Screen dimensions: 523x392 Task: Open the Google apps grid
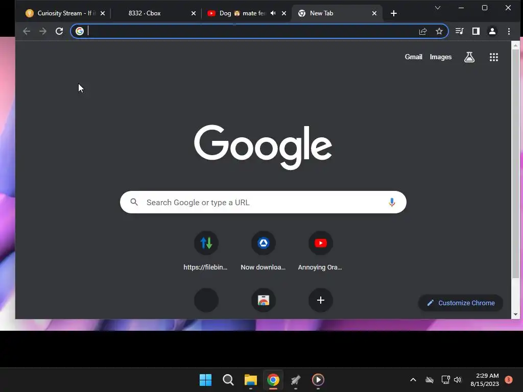(494, 57)
